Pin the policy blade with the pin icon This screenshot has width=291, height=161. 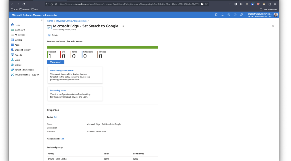click(x=123, y=26)
